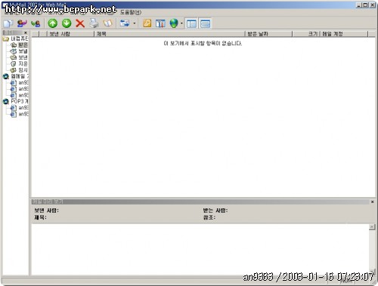378x286 pixels.
Task: Click the globe web icon
Action: pyautogui.click(x=174, y=23)
